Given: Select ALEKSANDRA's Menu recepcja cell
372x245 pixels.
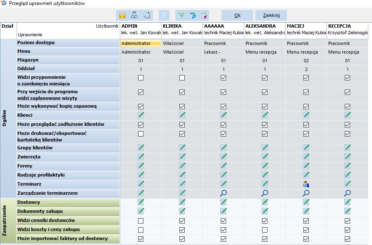Looking at the screenshot, I should (265, 52).
